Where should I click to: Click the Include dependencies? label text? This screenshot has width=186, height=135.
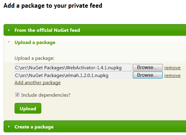tap(46, 95)
